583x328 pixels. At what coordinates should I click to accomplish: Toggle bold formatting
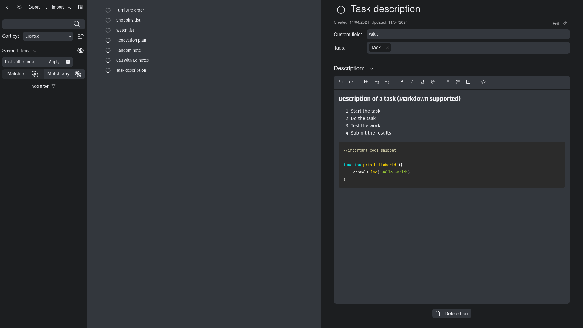pos(402,82)
